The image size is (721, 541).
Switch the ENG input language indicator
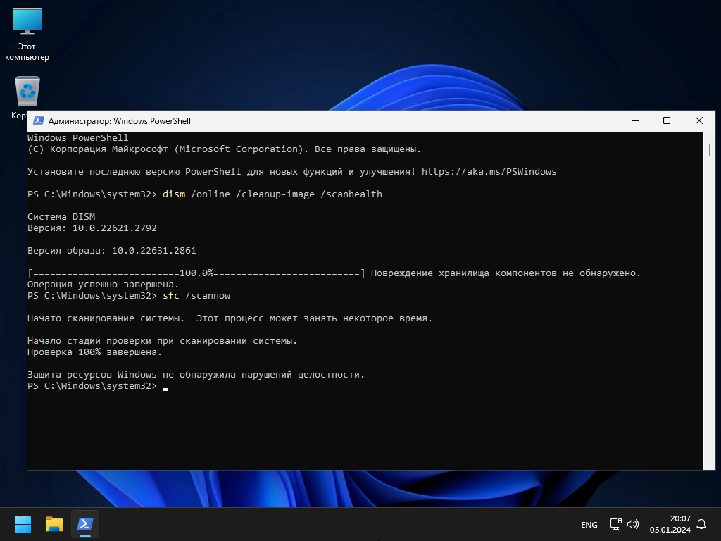pos(589,524)
